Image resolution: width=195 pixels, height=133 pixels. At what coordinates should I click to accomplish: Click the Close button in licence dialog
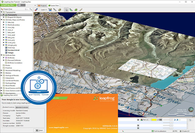tap(39, 130)
